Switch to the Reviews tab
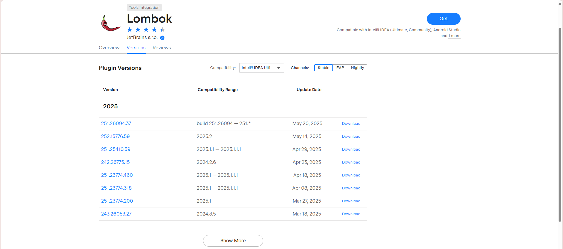 (x=162, y=48)
